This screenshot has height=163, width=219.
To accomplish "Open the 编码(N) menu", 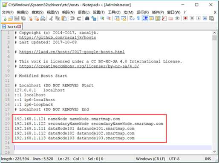I will pos(68,12).
